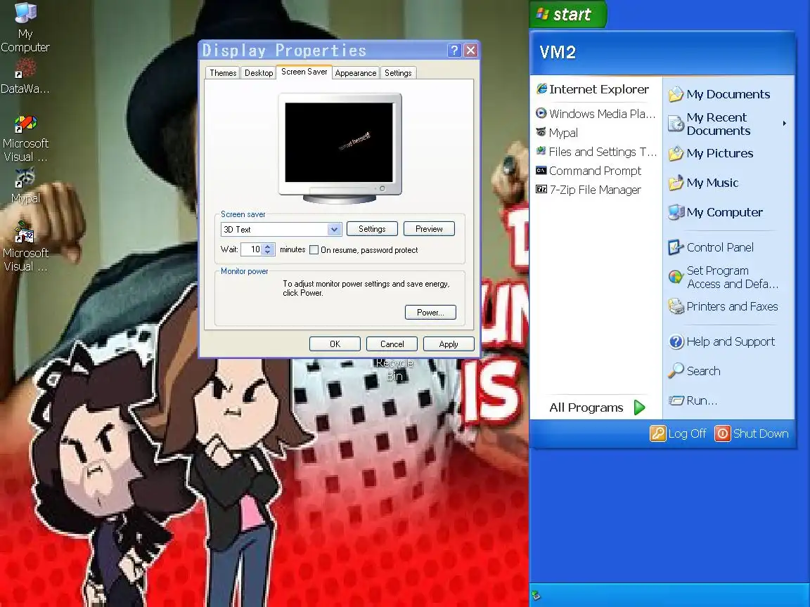Open the DataWa... desktop shortcut icon

click(25, 77)
